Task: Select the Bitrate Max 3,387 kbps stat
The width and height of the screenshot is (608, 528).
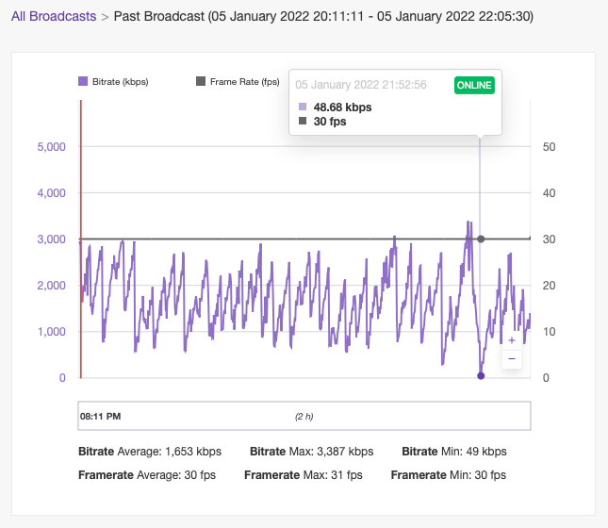Action: [x=311, y=452]
